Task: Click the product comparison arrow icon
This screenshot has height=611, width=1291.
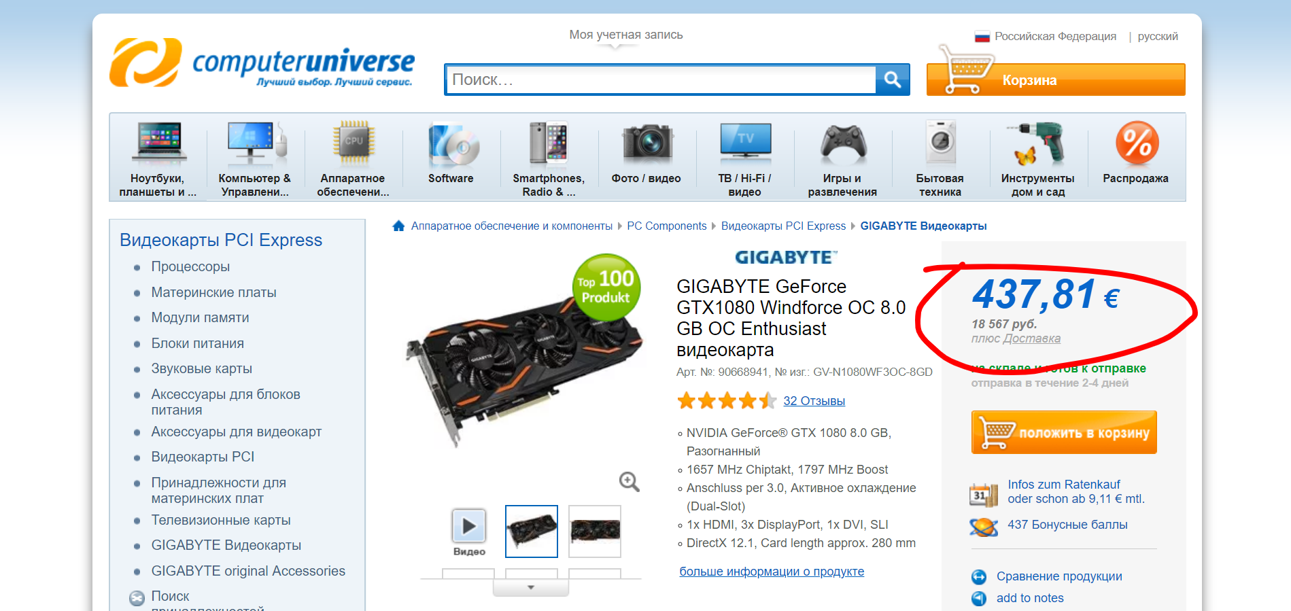Action: [979, 577]
